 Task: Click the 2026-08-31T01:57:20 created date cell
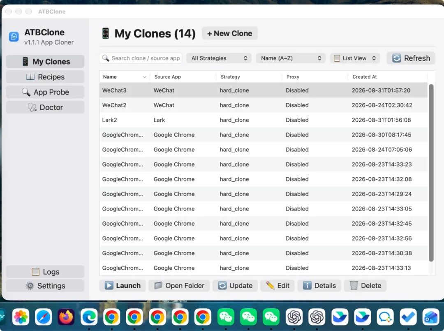(x=381, y=90)
